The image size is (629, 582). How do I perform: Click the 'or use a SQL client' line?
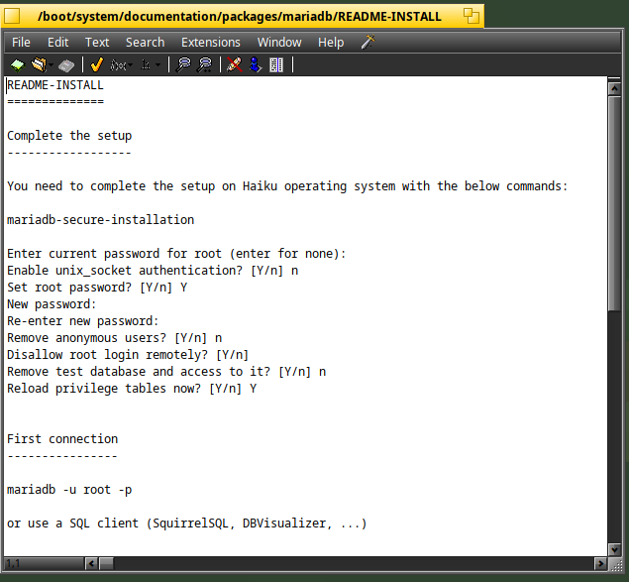[x=187, y=524]
